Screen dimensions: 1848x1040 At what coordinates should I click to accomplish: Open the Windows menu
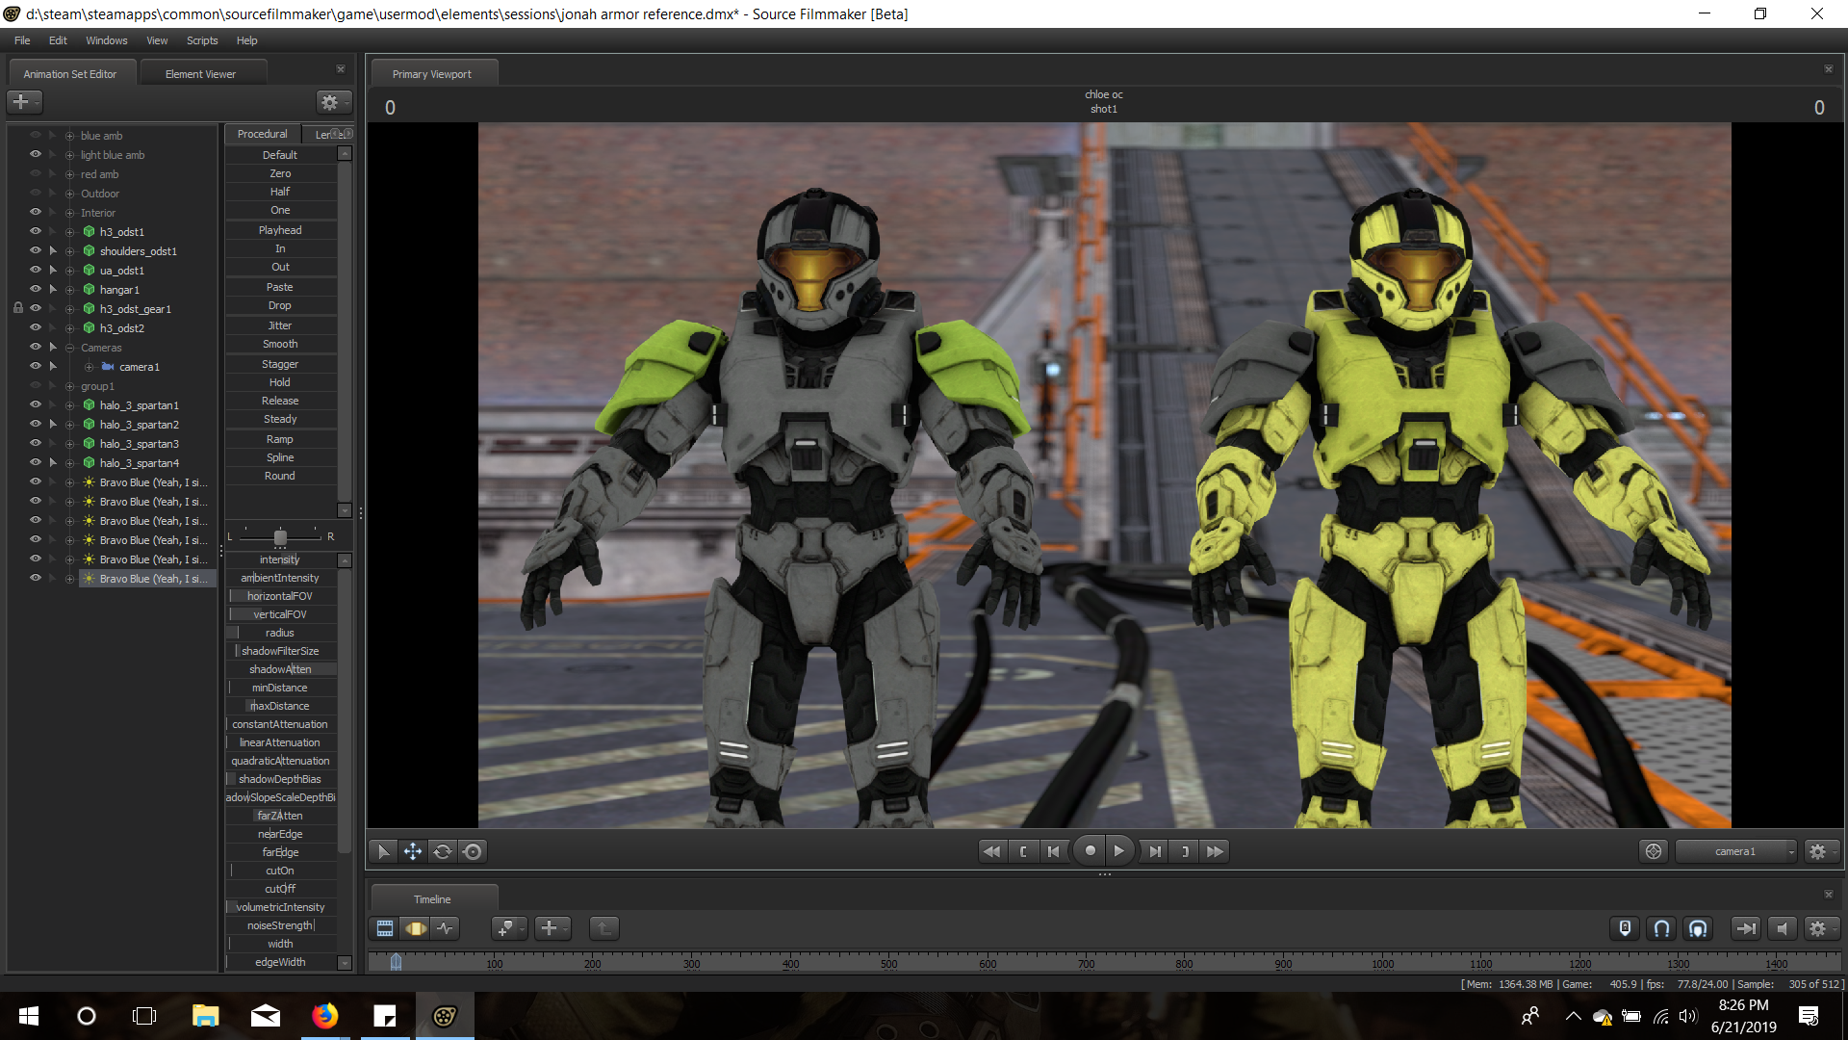pyautogui.click(x=106, y=40)
